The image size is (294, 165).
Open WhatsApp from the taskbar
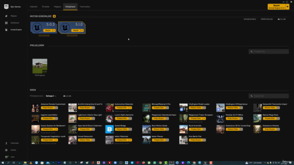(x=155, y=163)
